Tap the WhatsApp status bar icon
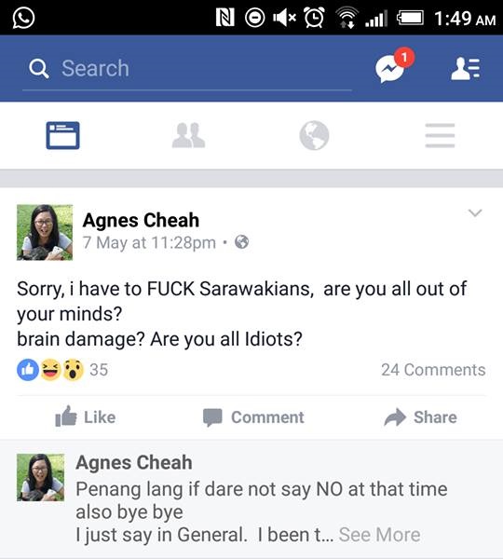Viewport: 503px width, 559px height. (23, 18)
